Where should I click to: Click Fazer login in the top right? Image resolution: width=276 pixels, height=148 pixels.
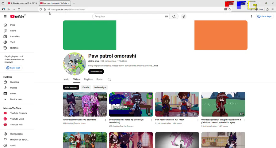click(265, 16)
